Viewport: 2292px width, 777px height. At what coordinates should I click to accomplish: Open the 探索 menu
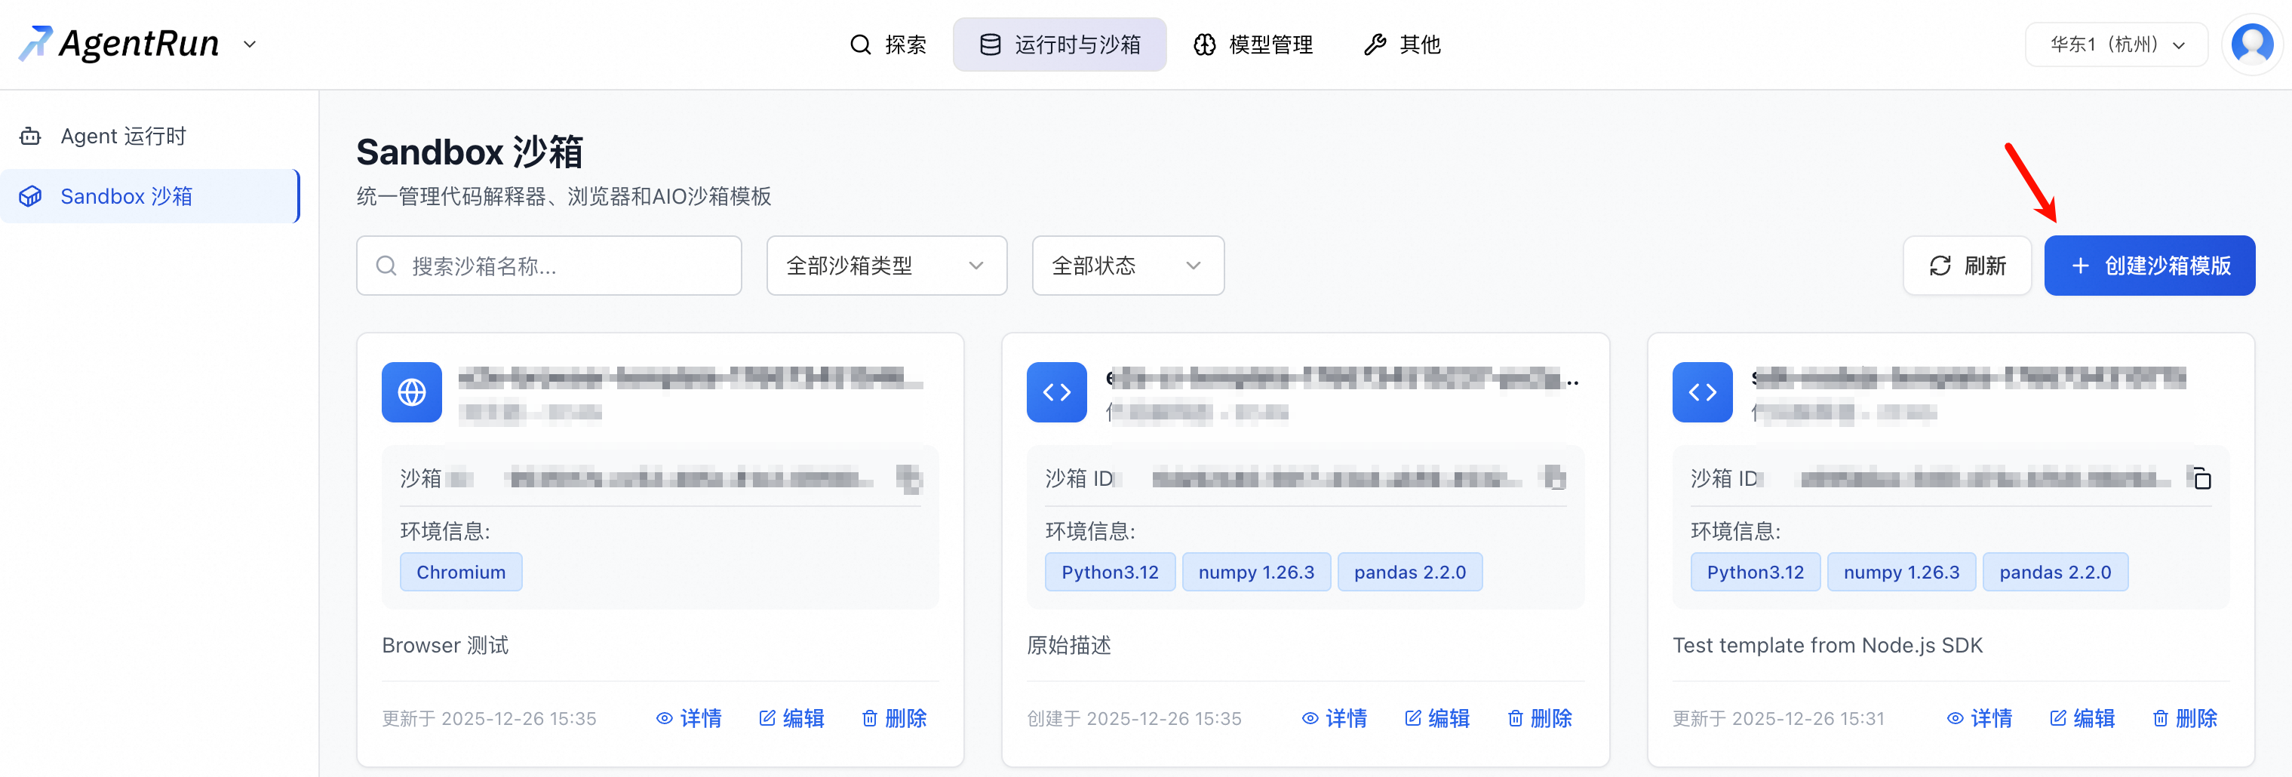click(x=888, y=45)
